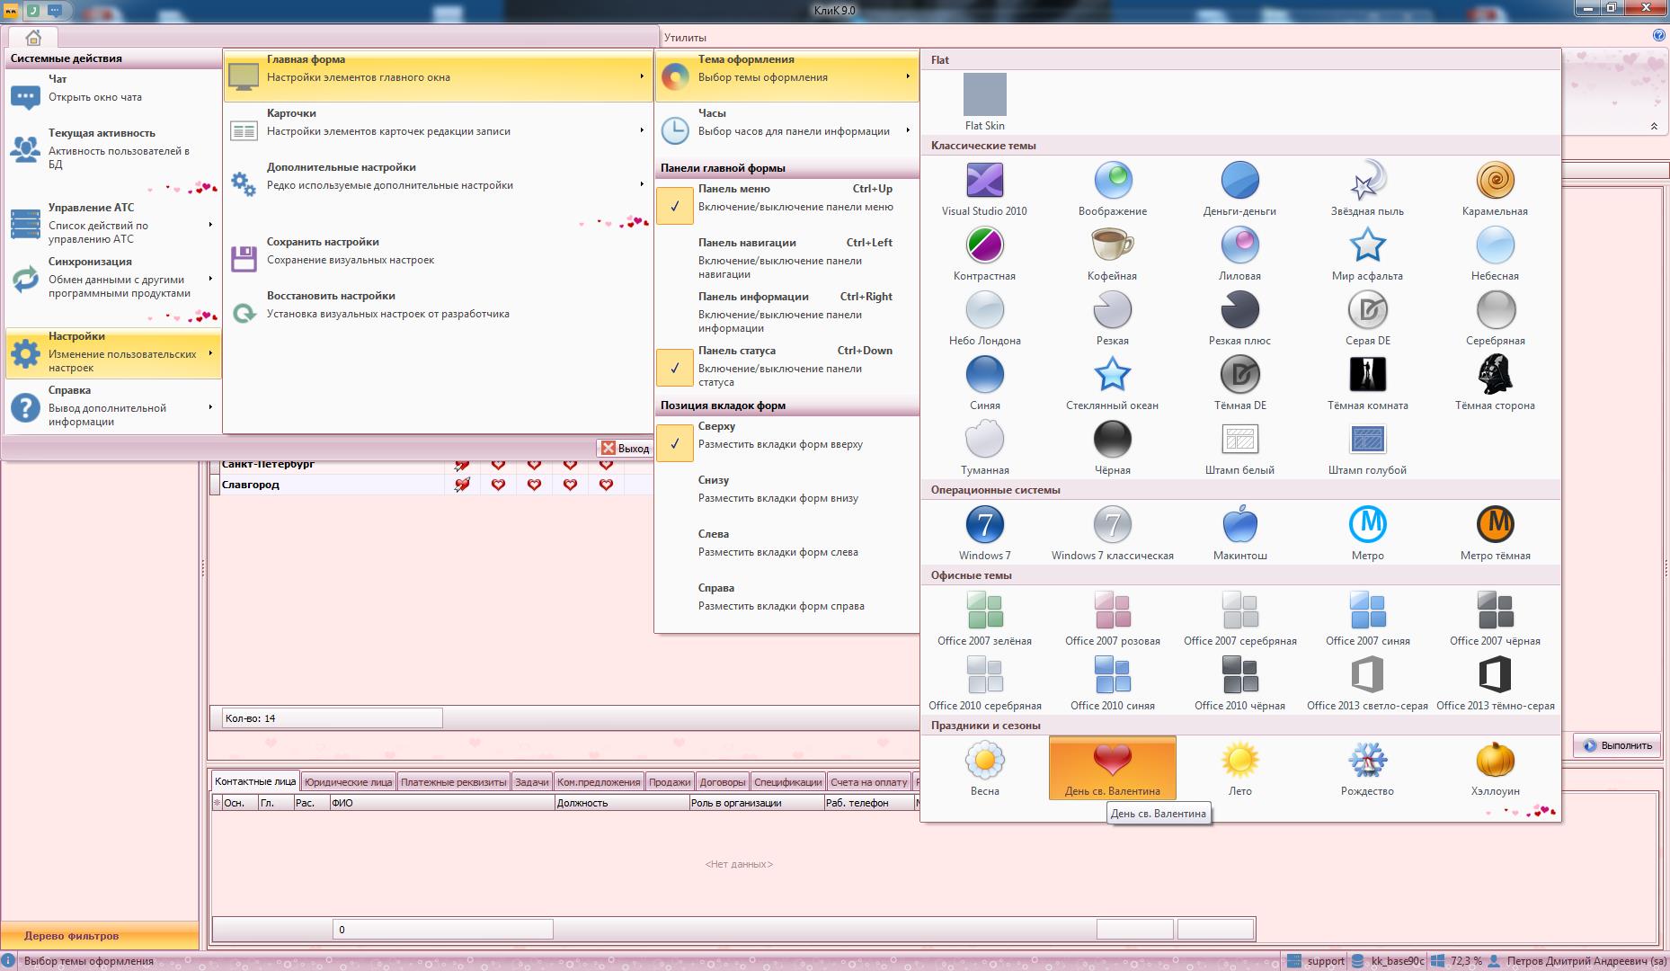Image resolution: width=1670 pixels, height=971 pixels.
Task: Expand the Настройки submenu arrow
Action: coord(210,353)
